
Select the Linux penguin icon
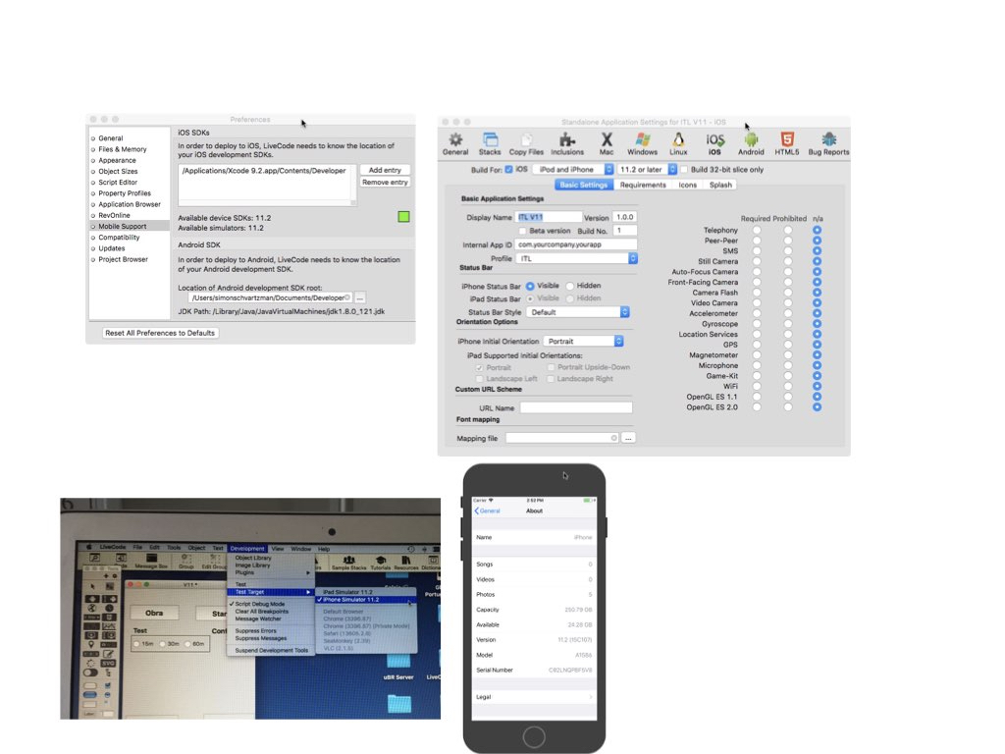[x=678, y=143]
